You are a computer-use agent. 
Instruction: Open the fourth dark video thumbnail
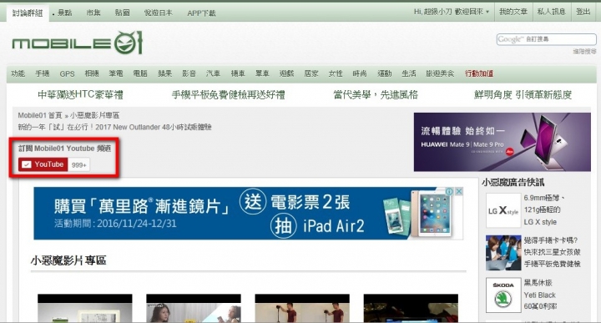click(411, 309)
